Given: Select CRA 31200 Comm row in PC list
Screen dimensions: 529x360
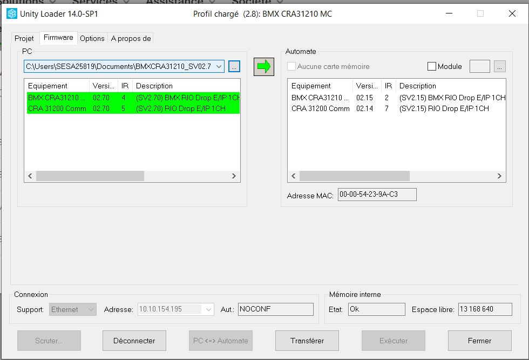Looking at the screenshot, I should click(133, 108).
